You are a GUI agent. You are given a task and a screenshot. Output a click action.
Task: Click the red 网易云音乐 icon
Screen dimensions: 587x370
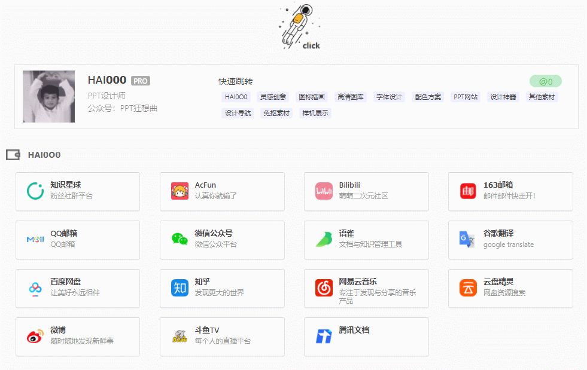point(324,288)
